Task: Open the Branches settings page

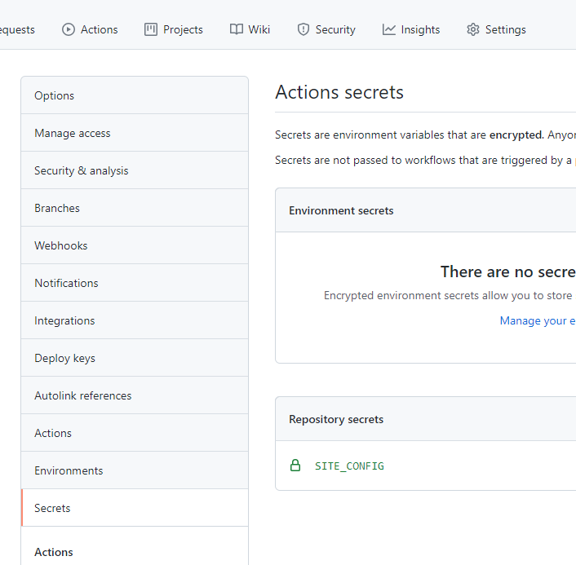Action: 135,208
